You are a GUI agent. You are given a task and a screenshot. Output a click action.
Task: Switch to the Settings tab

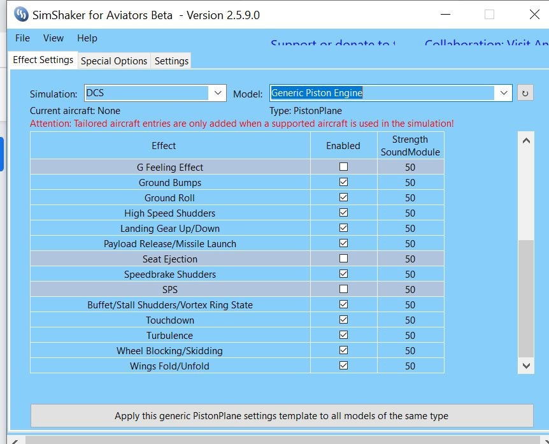(x=171, y=61)
